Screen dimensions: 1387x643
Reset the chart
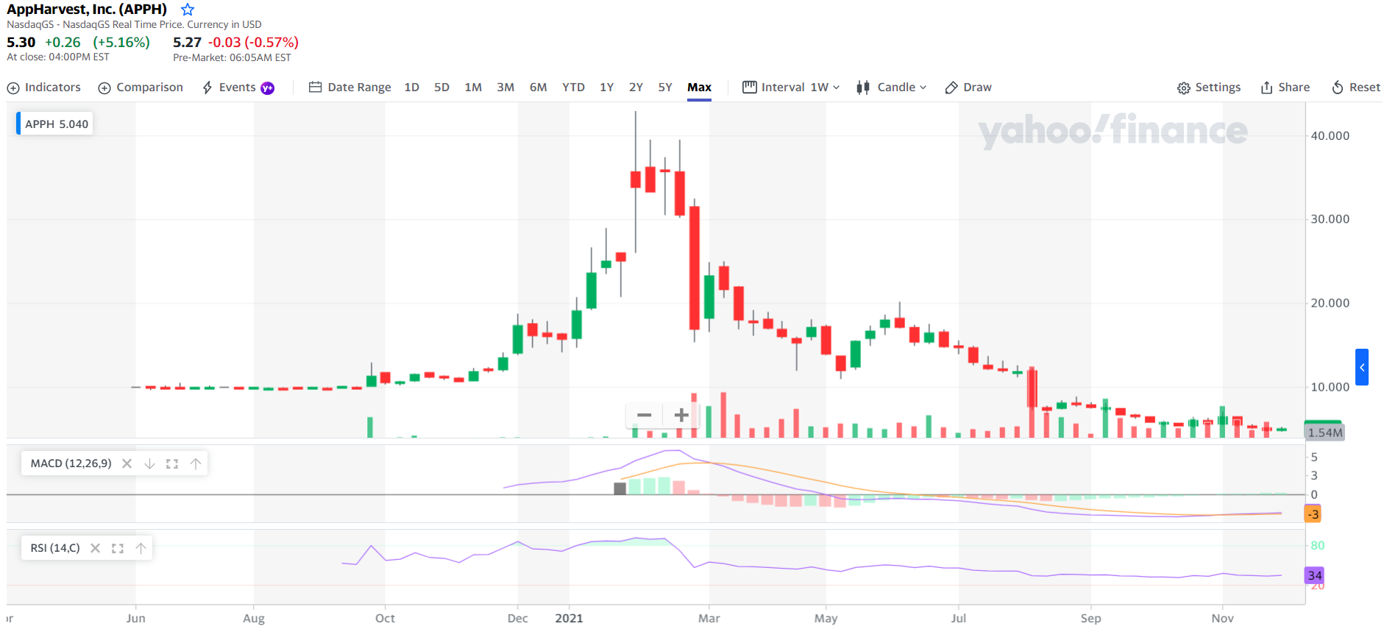click(1356, 88)
